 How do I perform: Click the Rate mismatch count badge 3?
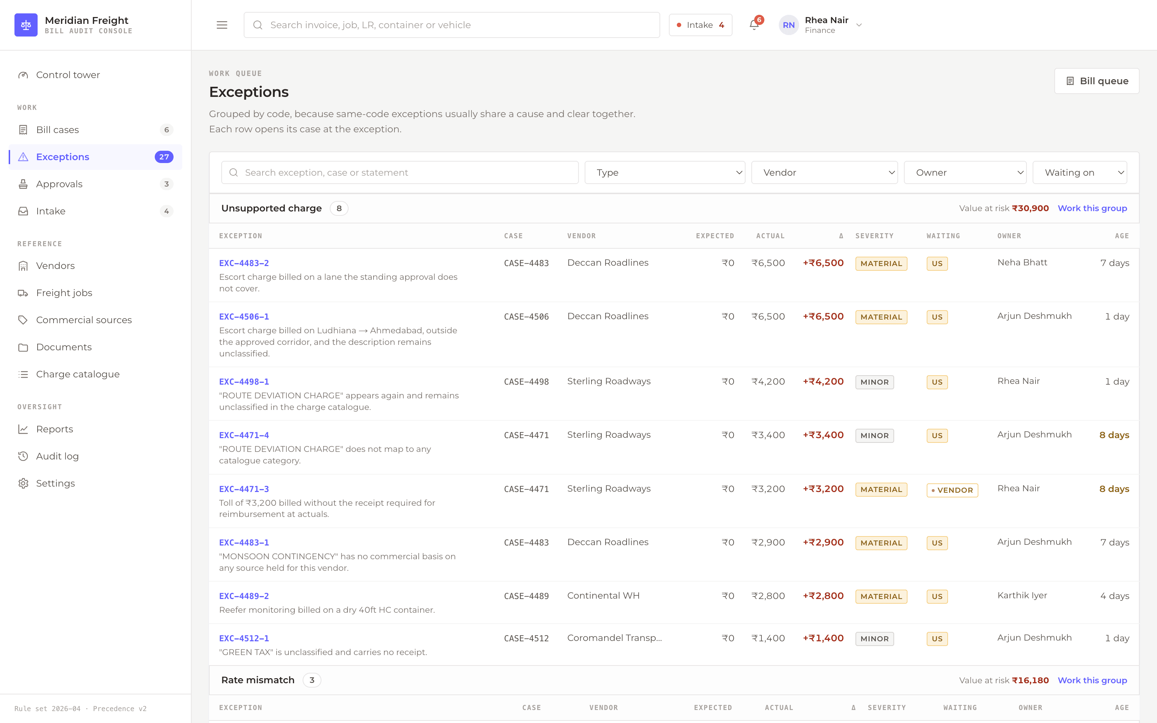click(312, 680)
